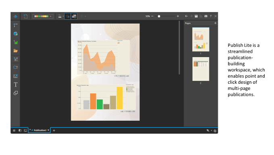This screenshot has height=155, width=274.
Task: Open the folder content browser icon
Action: pyautogui.click(x=16, y=51)
